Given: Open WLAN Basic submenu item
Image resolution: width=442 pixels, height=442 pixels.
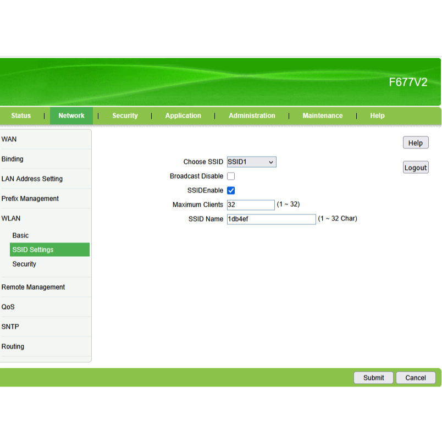Looking at the screenshot, I should tap(20, 235).
